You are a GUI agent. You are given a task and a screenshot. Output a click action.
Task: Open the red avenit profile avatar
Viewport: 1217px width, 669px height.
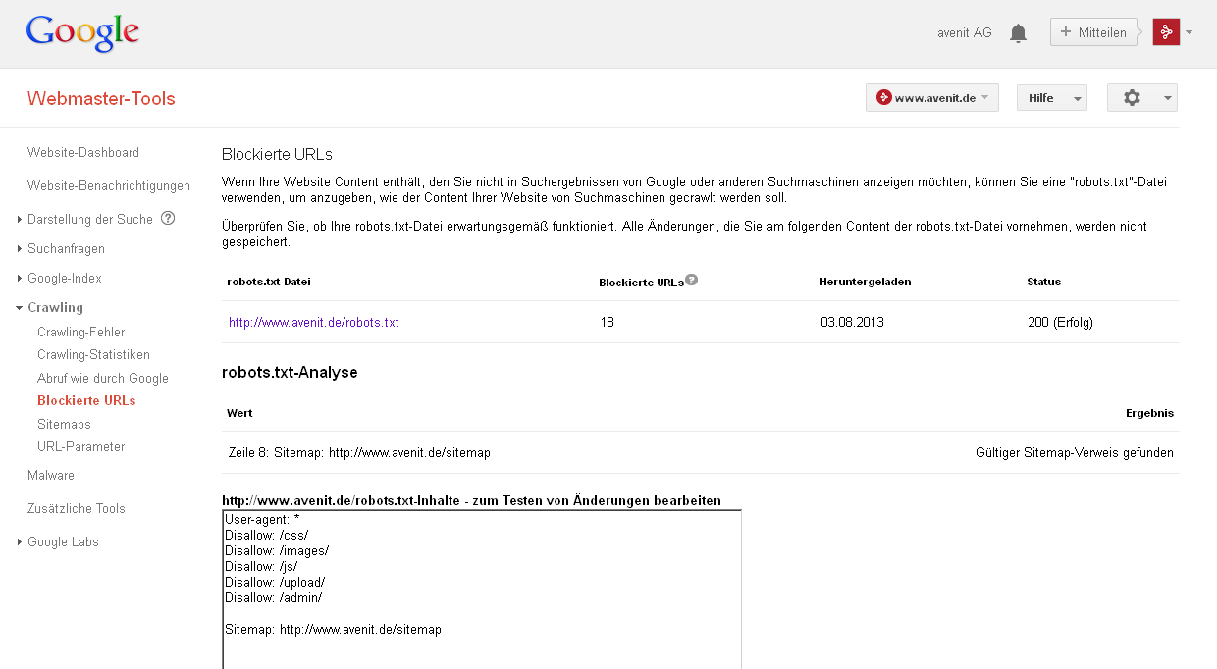click(x=1166, y=32)
